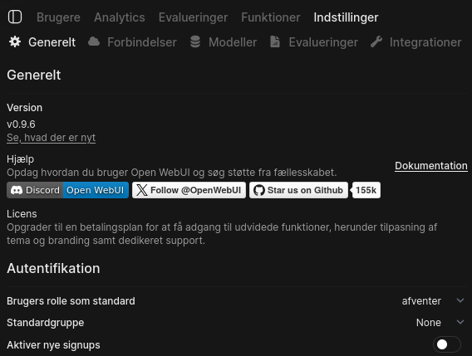Click the Discord Open WebUI badge
This screenshot has height=356, width=472.
68,190
